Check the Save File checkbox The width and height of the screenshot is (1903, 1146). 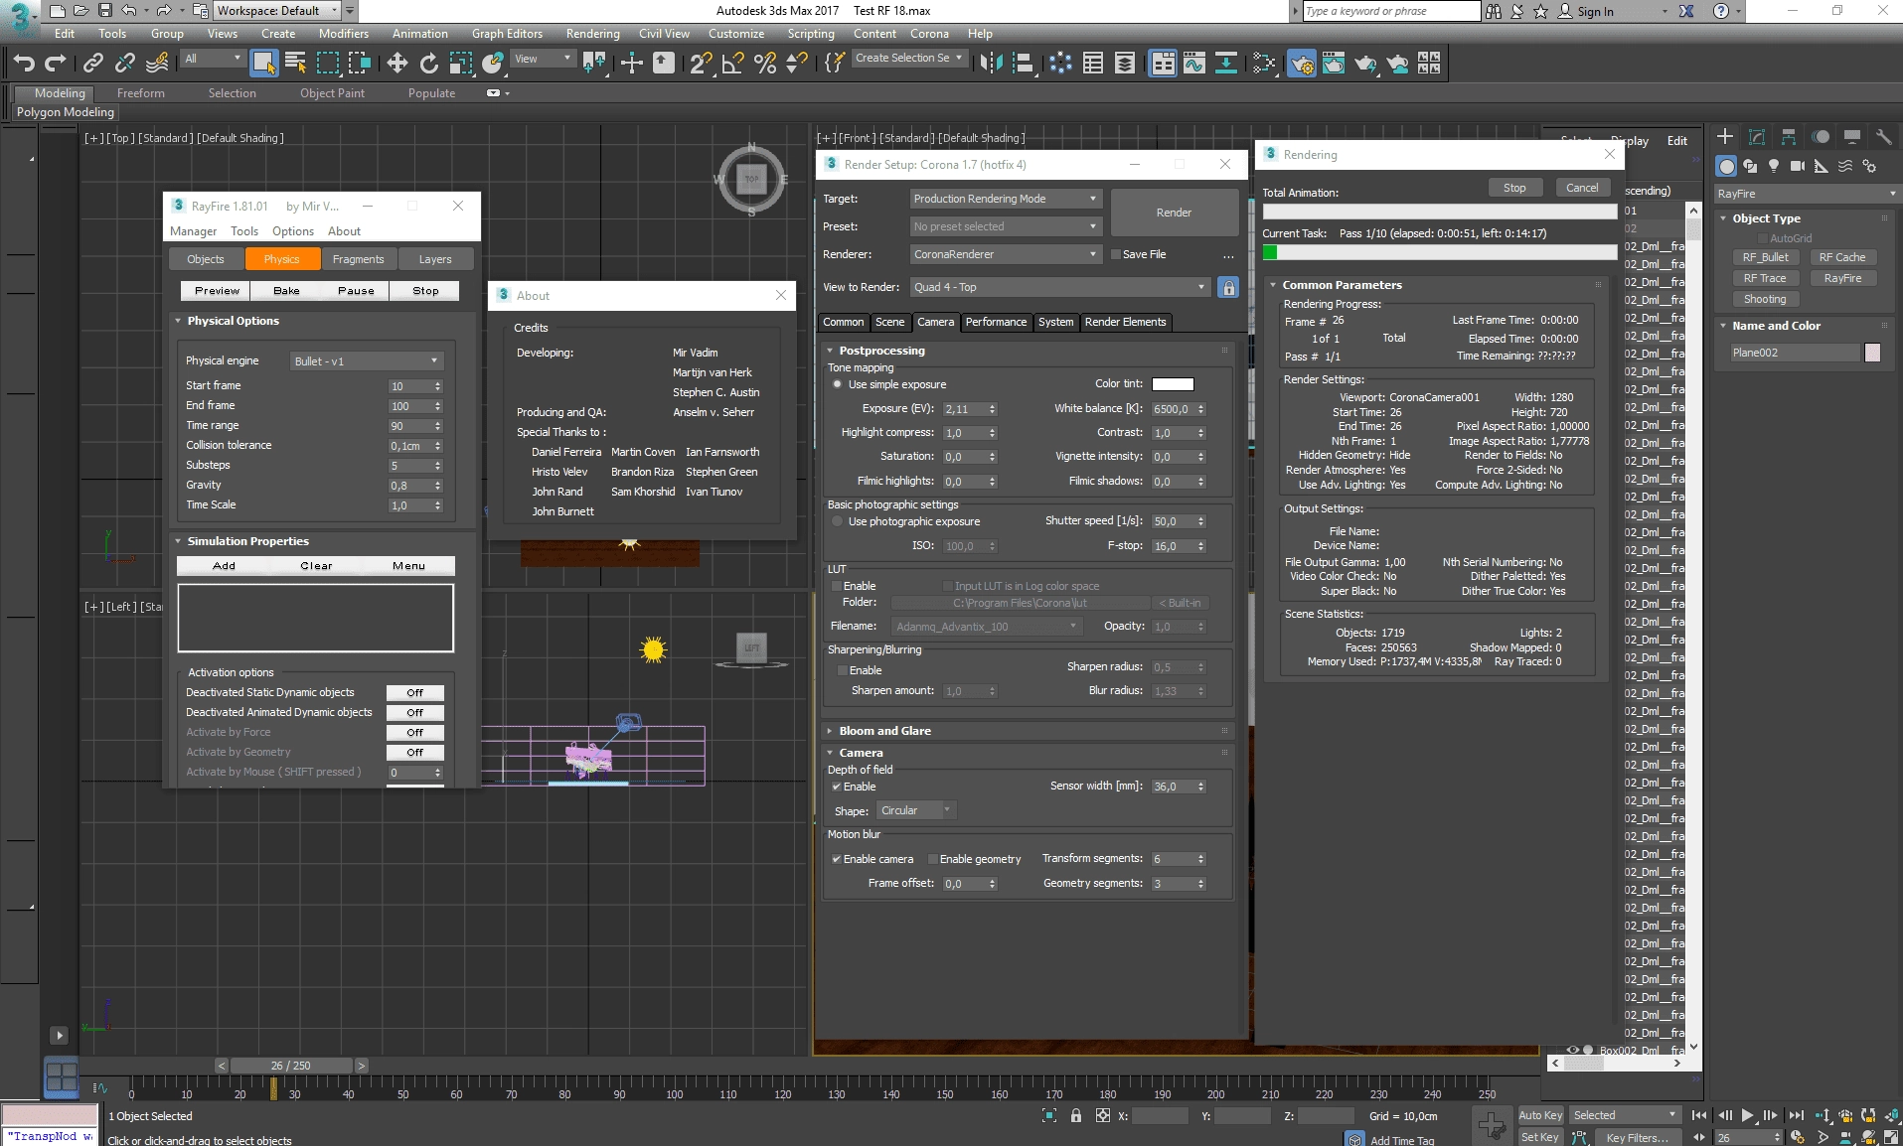1116,254
